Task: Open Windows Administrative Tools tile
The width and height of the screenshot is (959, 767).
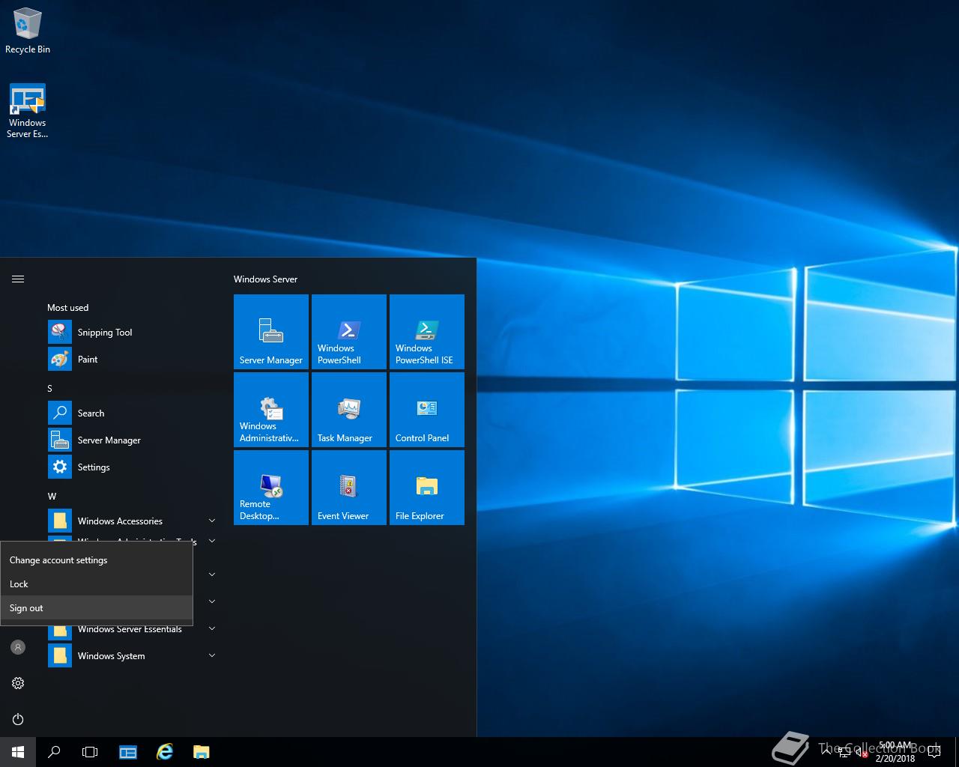Action: pyautogui.click(x=271, y=410)
